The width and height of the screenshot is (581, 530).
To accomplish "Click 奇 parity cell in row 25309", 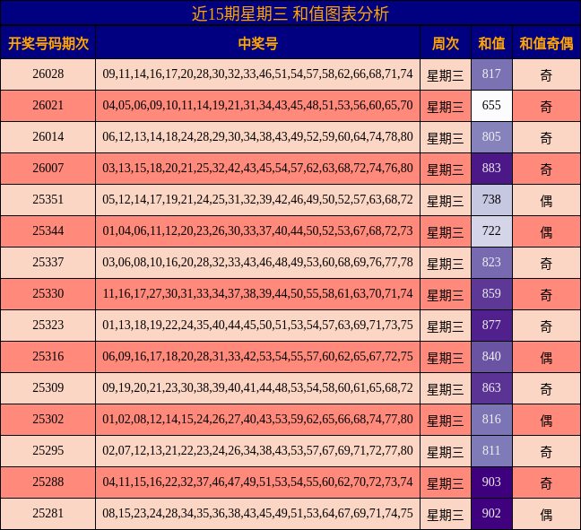I will (x=546, y=389).
